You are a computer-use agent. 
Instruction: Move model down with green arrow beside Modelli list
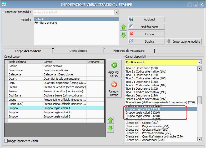tap(123, 35)
